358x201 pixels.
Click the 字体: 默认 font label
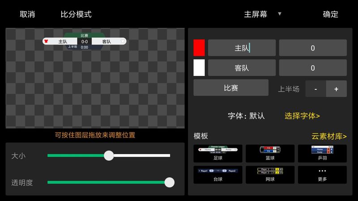pos(246,116)
